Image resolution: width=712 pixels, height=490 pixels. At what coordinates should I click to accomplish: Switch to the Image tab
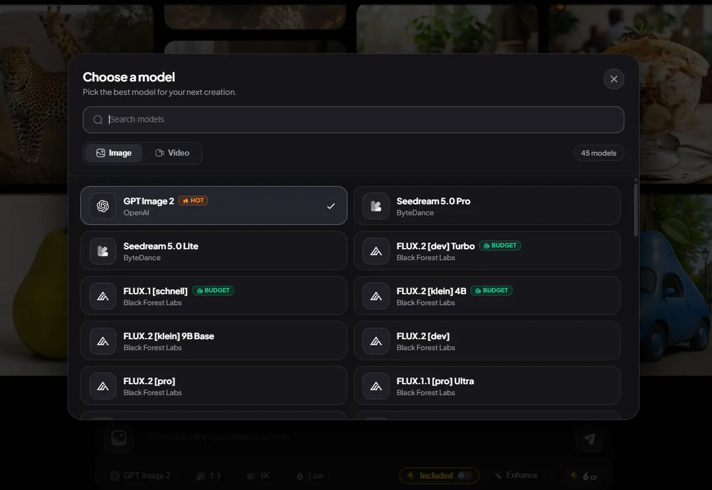point(114,153)
